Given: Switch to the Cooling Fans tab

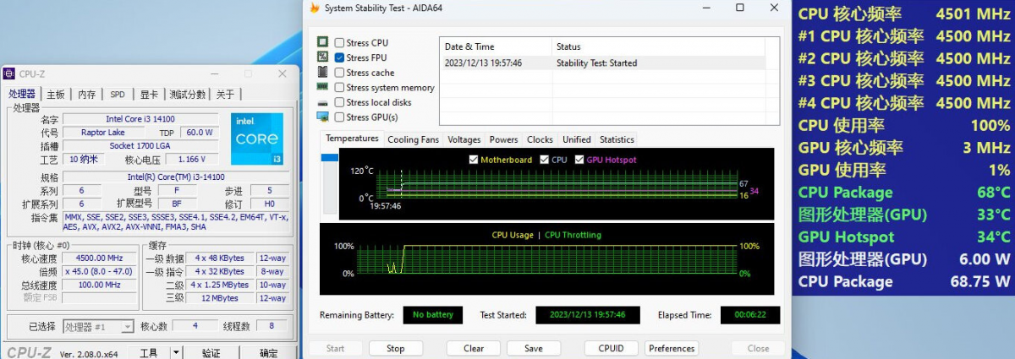Looking at the screenshot, I should click(413, 139).
